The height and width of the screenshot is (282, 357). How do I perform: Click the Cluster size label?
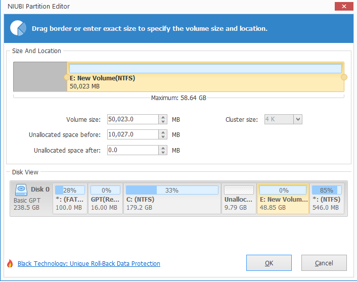point(242,119)
